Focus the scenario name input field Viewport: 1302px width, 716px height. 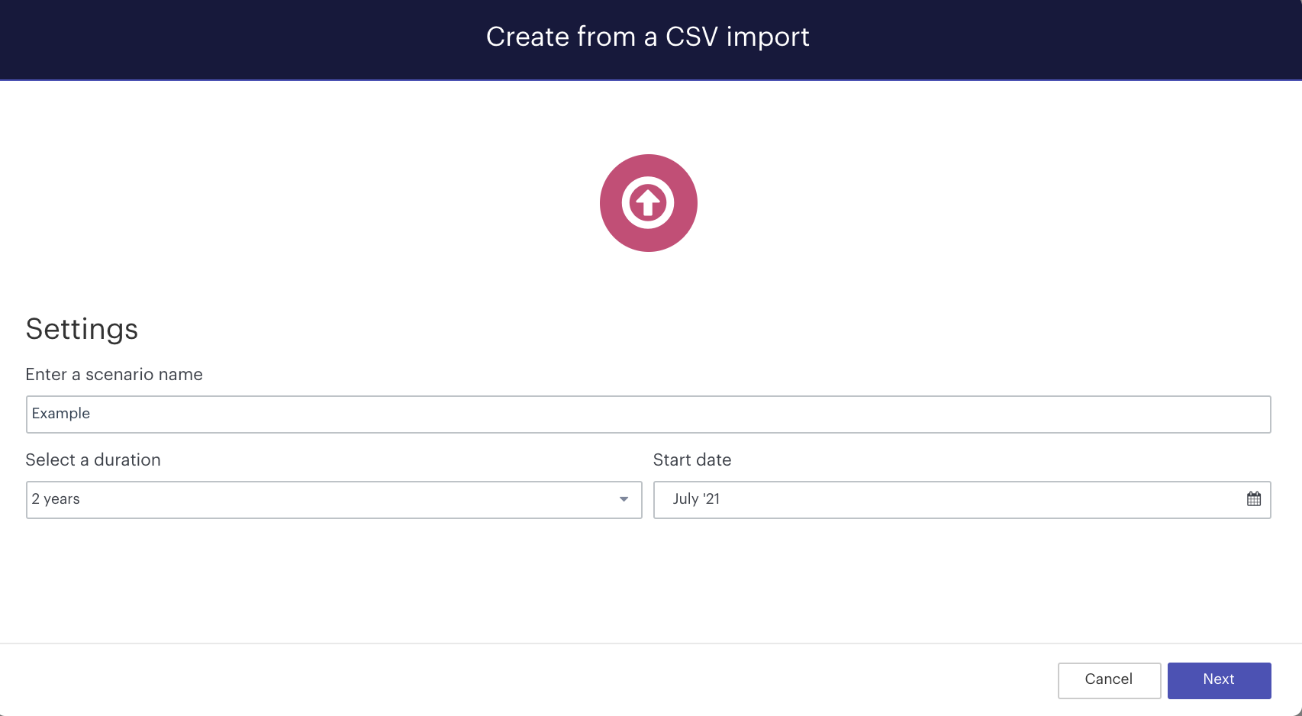coord(649,414)
